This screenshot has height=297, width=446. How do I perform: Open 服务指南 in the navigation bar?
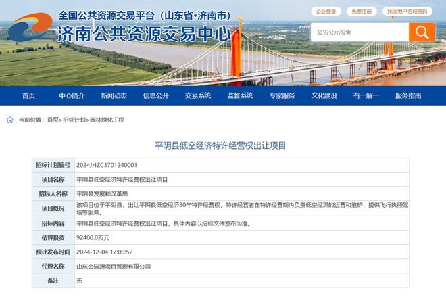tap(408, 95)
